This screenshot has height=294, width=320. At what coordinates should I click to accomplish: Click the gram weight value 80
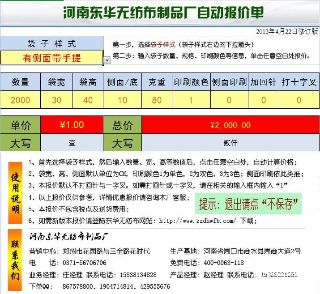tap(157, 100)
